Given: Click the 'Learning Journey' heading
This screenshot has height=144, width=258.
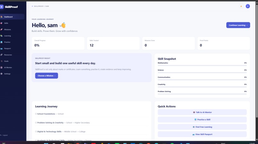Looking at the screenshot, I should coord(46,106).
